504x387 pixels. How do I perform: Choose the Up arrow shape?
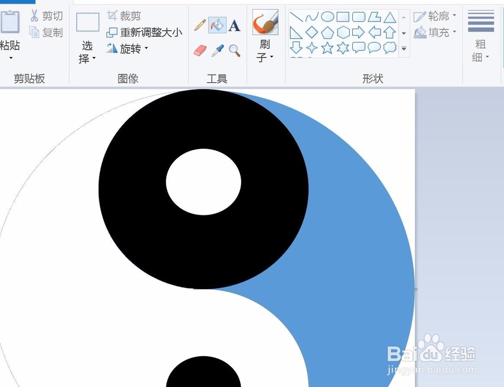click(390, 32)
